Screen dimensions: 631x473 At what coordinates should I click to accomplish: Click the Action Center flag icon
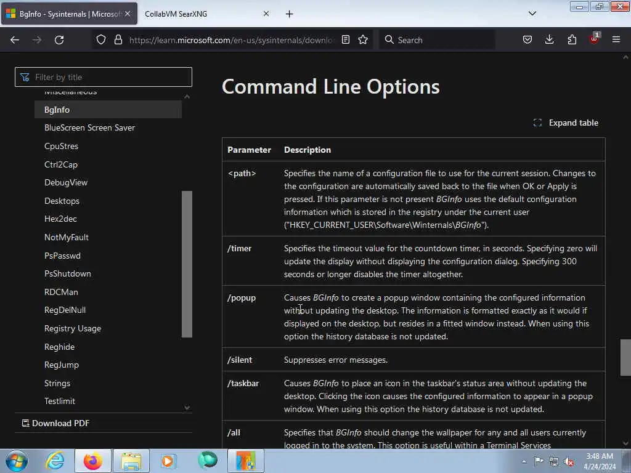coord(539,461)
